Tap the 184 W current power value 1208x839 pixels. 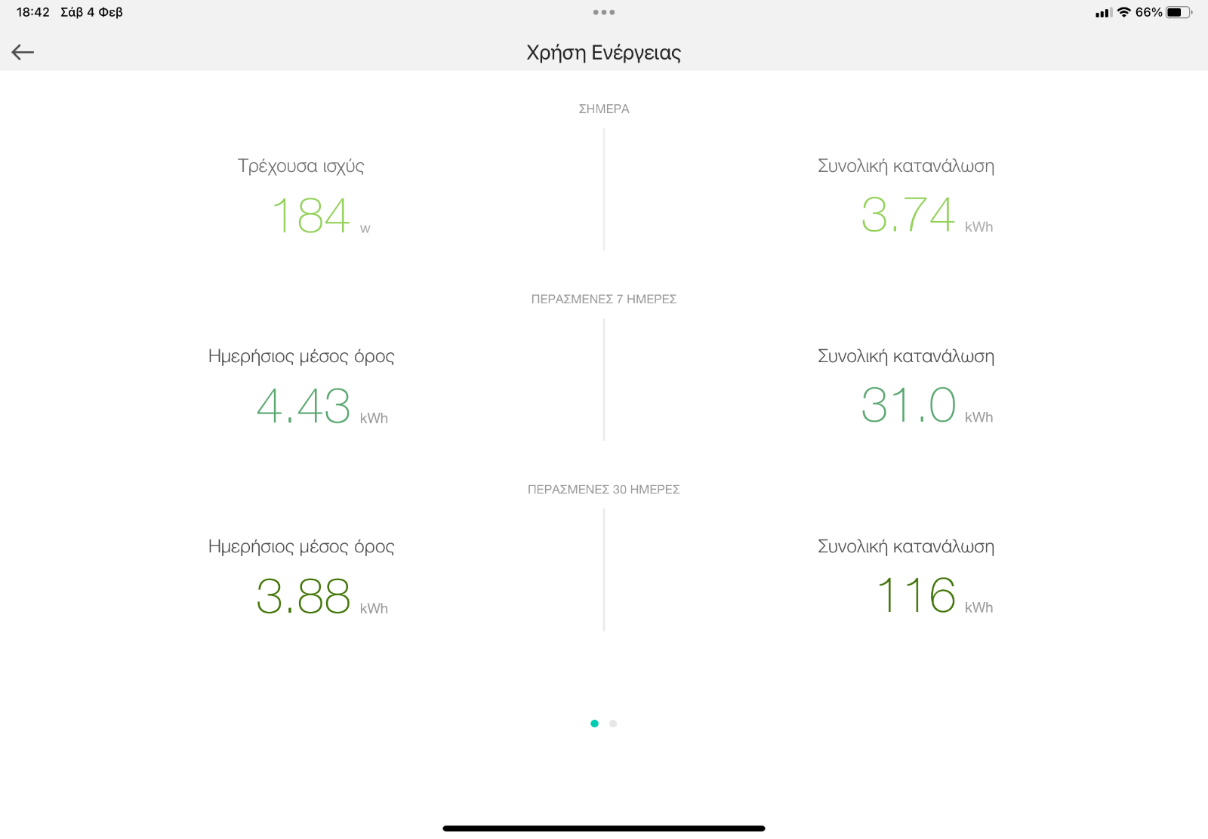(321, 216)
